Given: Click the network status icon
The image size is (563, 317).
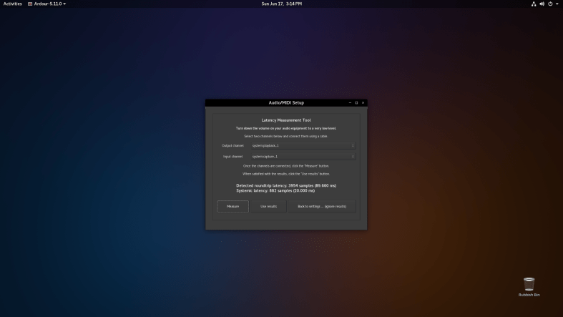Looking at the screenshot, I should pos(534,4).
